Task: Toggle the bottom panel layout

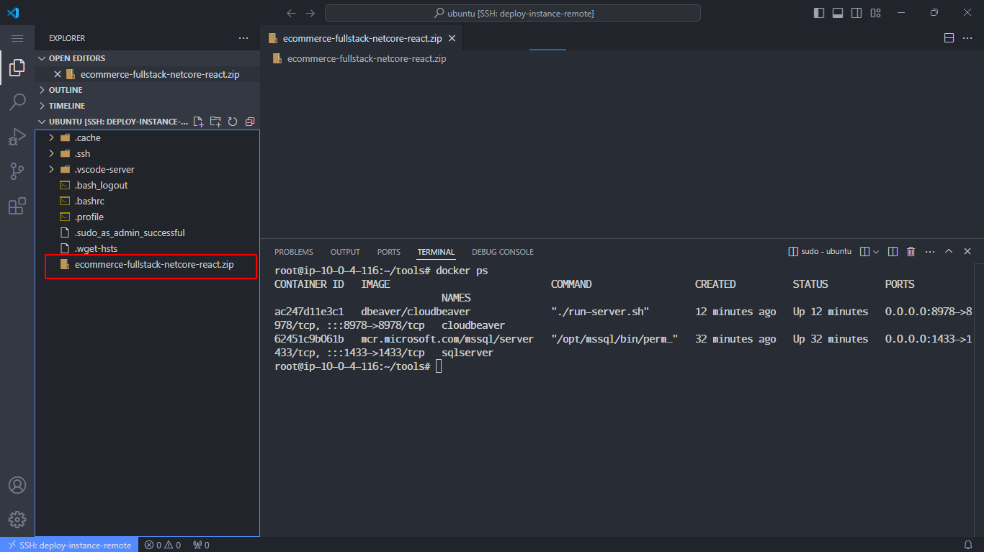Action: (838, 13)
